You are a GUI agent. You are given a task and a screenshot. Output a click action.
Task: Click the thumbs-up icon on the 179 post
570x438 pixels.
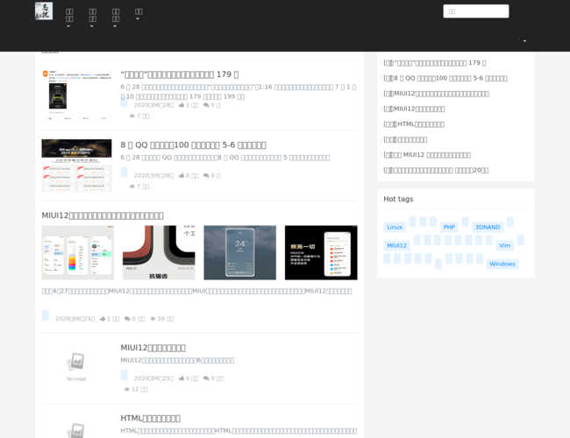click(182, 105)
